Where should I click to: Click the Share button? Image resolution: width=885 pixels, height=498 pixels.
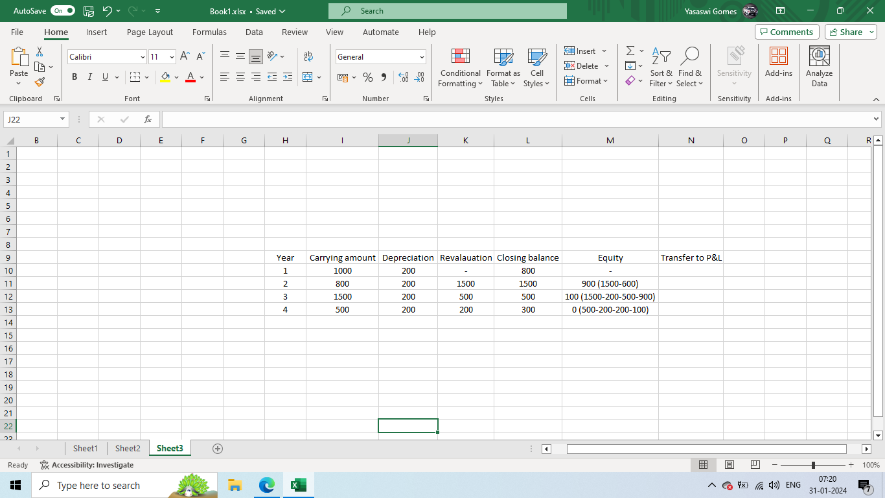click(x=850, y=32)
